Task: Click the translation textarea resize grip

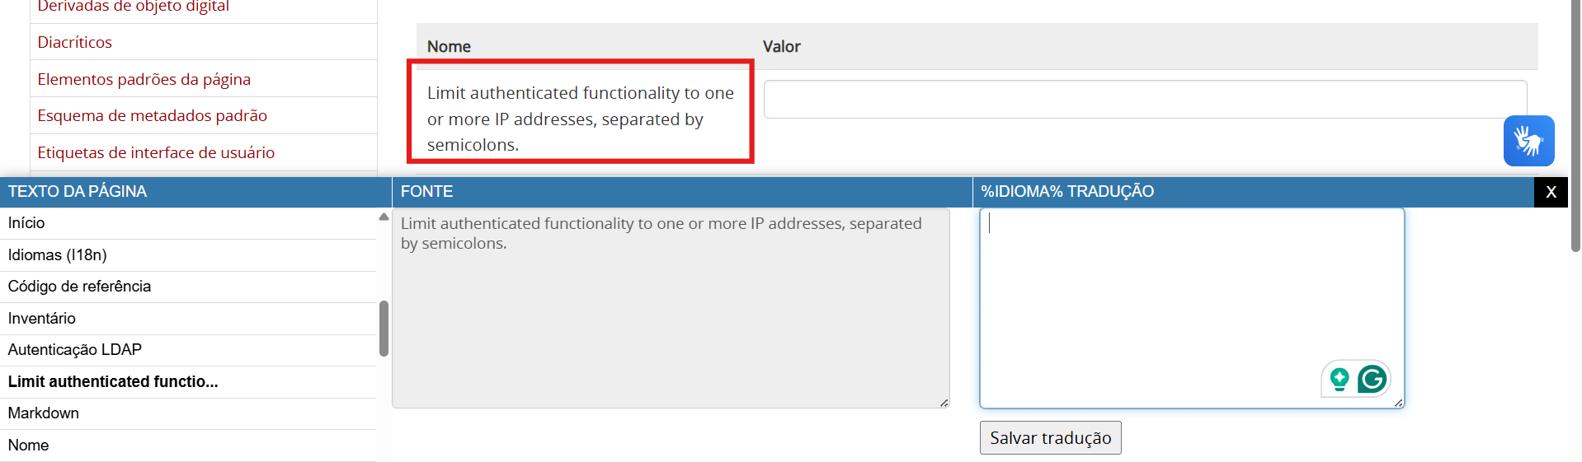Action: click(x=1398, y=403)
